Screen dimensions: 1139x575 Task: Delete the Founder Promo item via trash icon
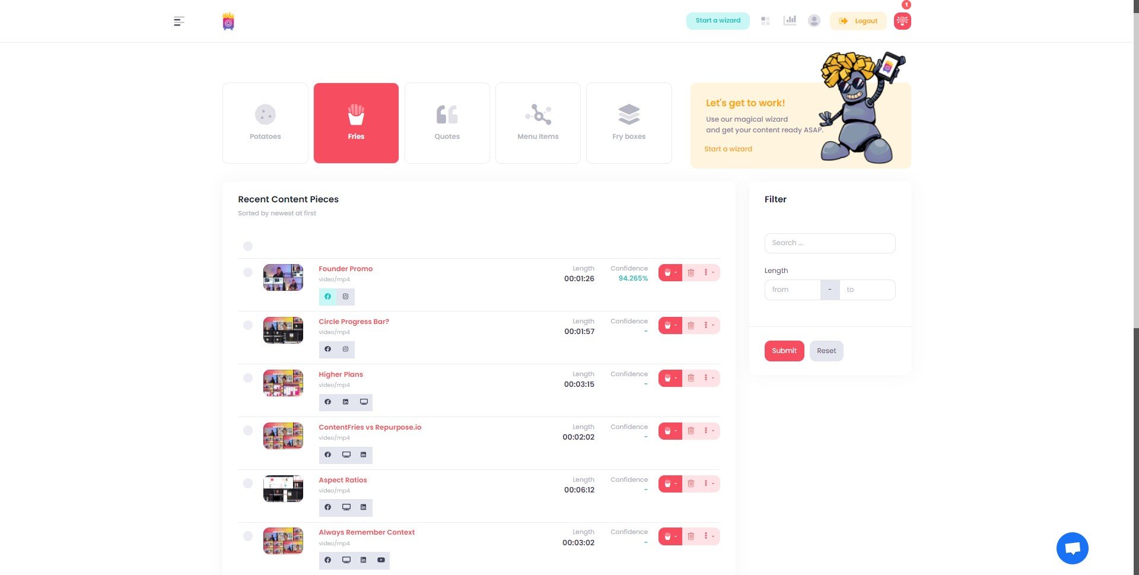tap(691, 273)
